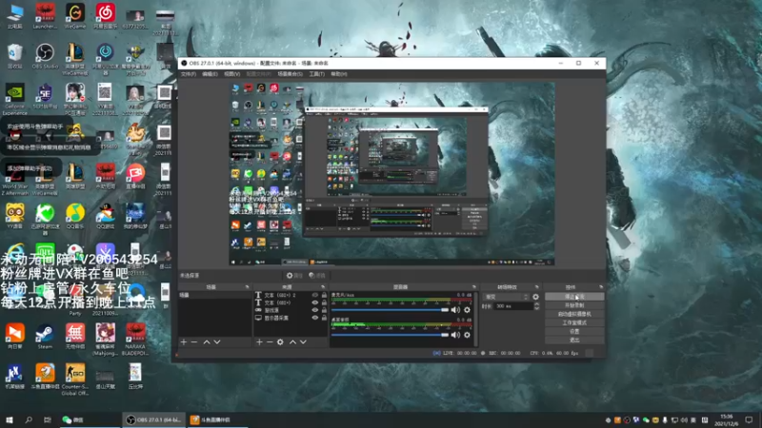The image size is (762, 428).
Task: Hide the 游戏源 source via eye icon
Action: [315, 310]
